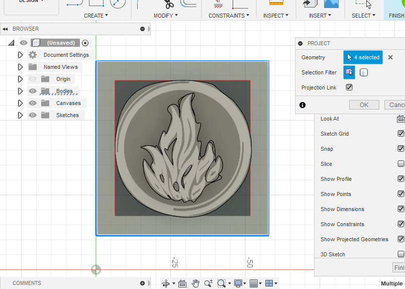Open Viewports layout icon

tap(269, 283)
